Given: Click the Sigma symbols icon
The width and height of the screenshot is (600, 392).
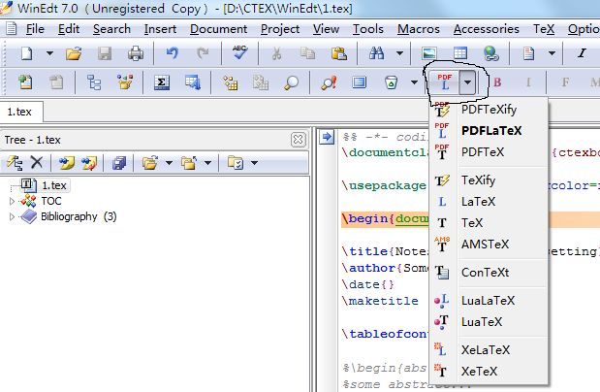Looking at the screenshot, I should (x=162, y=82).
